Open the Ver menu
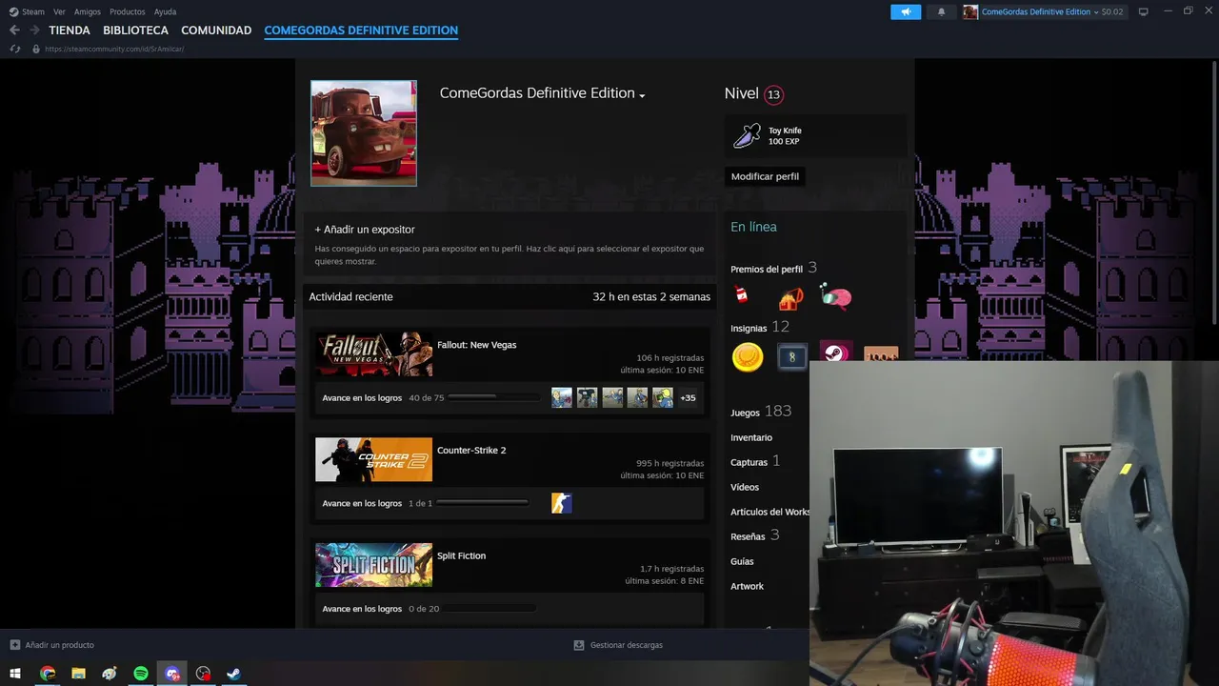 (x=59, y=11)
